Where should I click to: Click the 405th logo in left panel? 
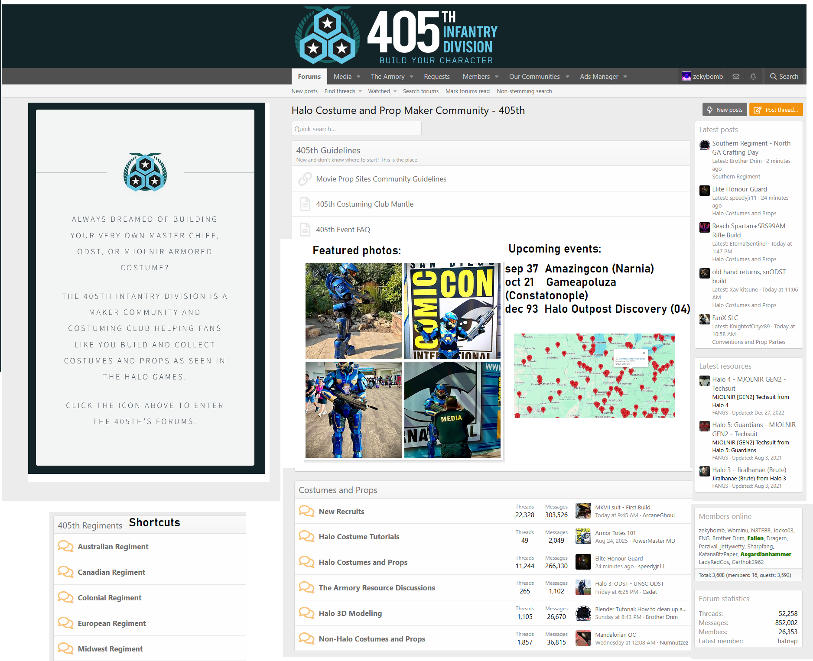[145, 172]
